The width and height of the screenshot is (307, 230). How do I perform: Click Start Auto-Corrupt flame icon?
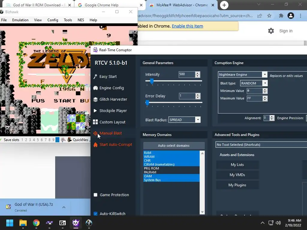pos(95,145)
